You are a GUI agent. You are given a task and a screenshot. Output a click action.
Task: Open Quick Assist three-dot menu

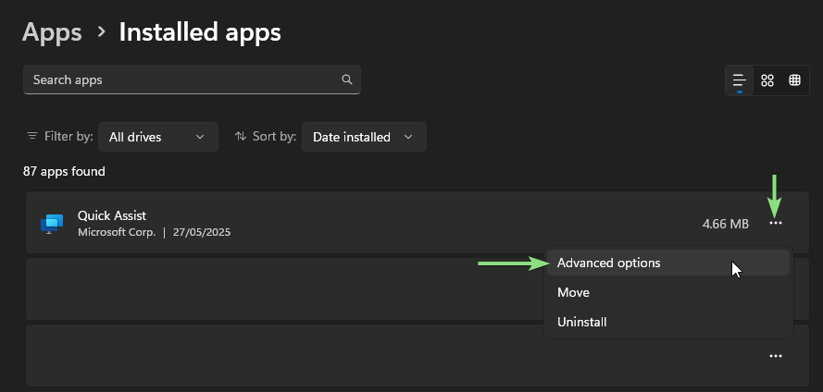coord(775,223)
